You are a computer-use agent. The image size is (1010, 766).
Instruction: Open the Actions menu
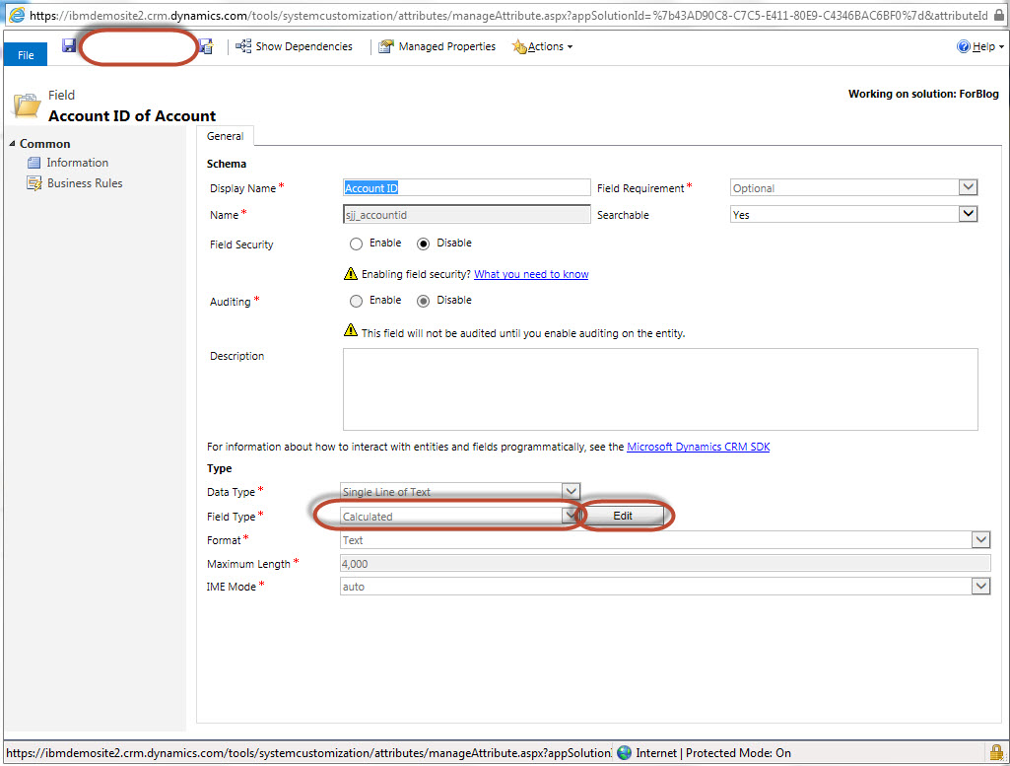pos(543,46)
